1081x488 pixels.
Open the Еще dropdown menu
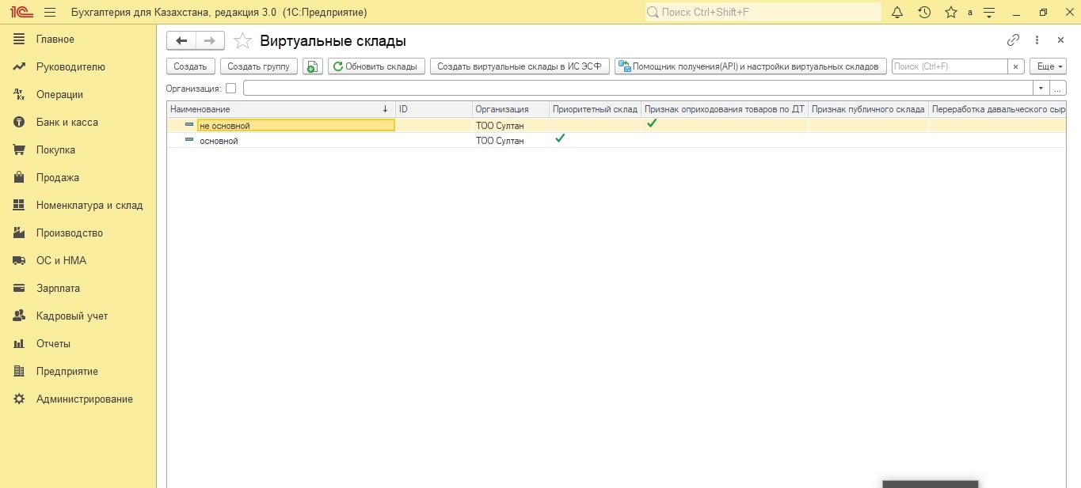1047,67
